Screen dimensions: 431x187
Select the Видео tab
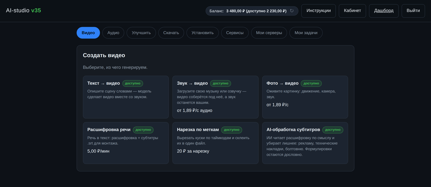(x=88, y=33)
